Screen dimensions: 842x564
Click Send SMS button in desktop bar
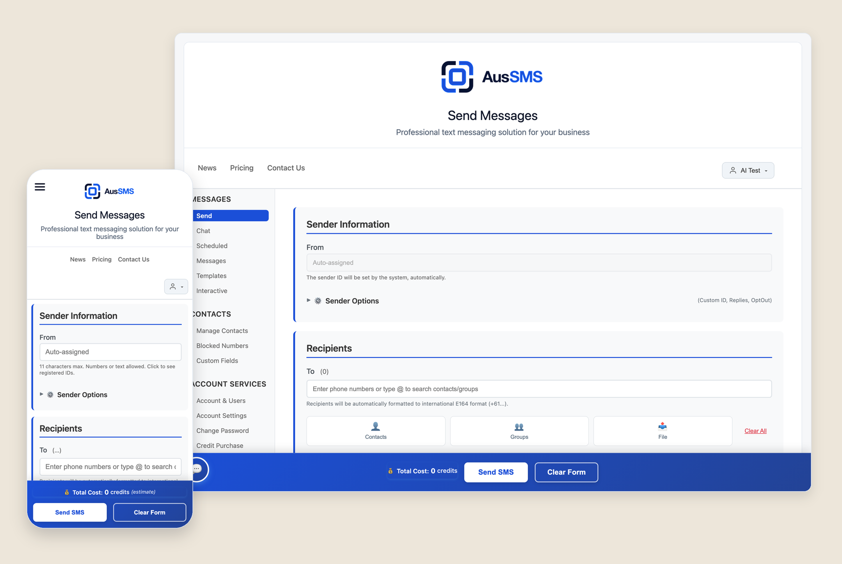(x=495, y=472)
